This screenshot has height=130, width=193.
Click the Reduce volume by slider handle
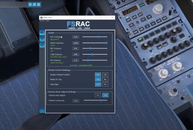point(101,101)
